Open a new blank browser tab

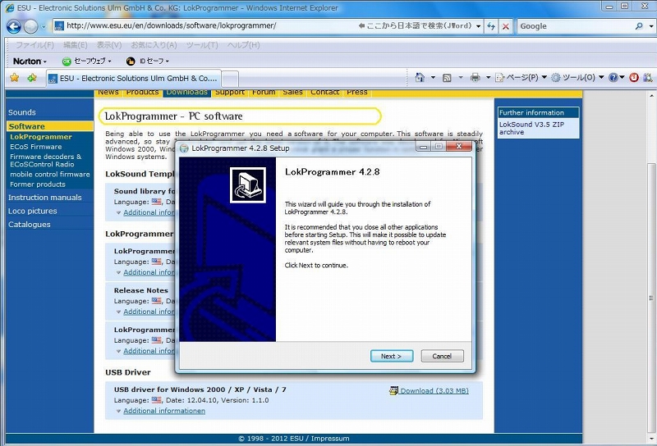point(230,79)
